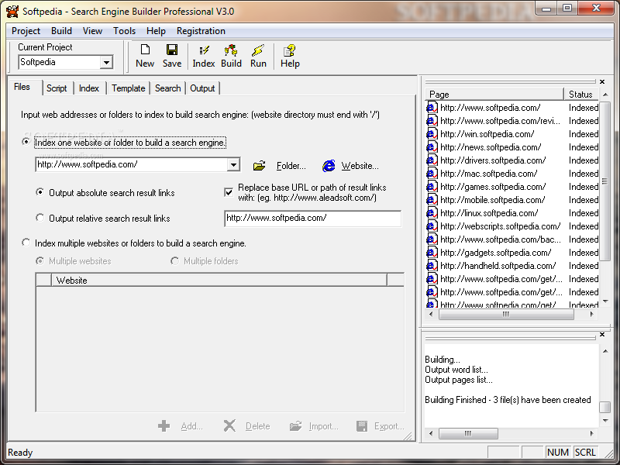The image size is (620, 465).
Task: Click the Build toolbar icon
Action: [x=231, y=50]
